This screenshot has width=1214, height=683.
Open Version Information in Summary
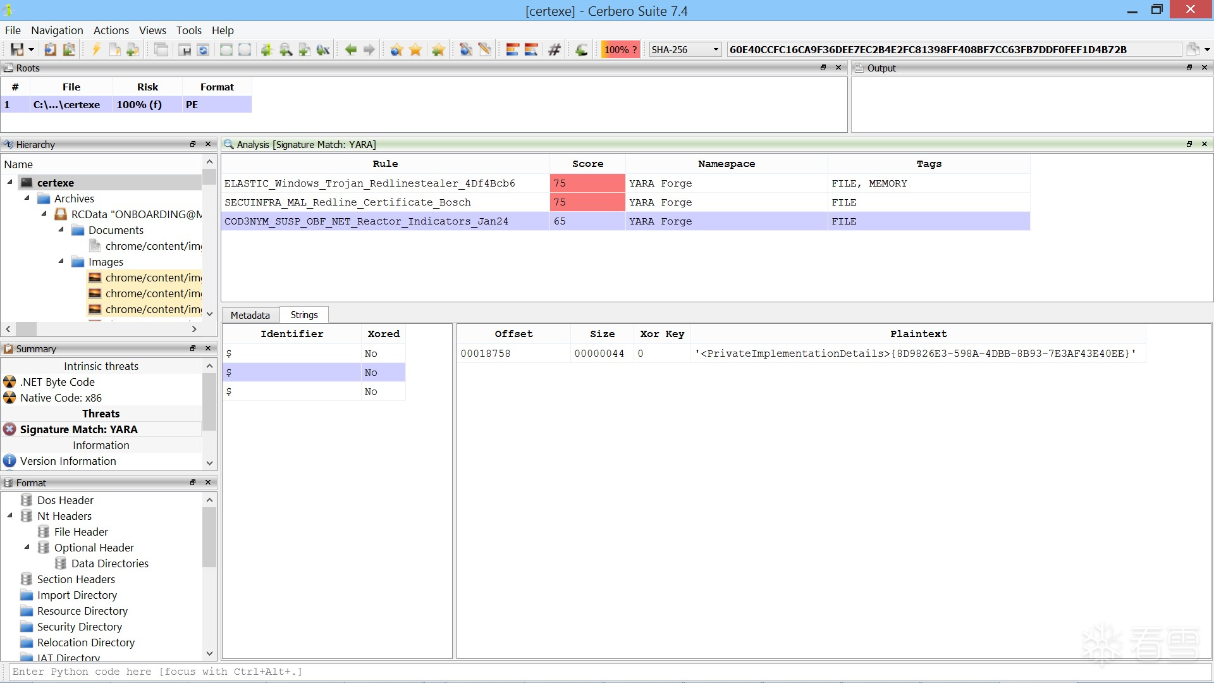[68, 461]
